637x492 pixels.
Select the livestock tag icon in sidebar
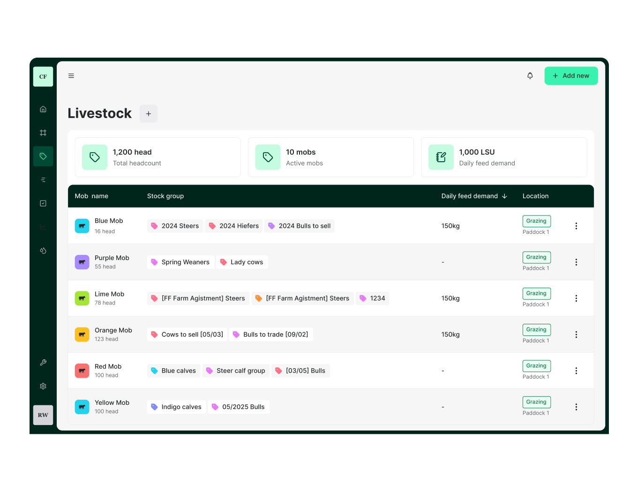(x=43, y=157)
